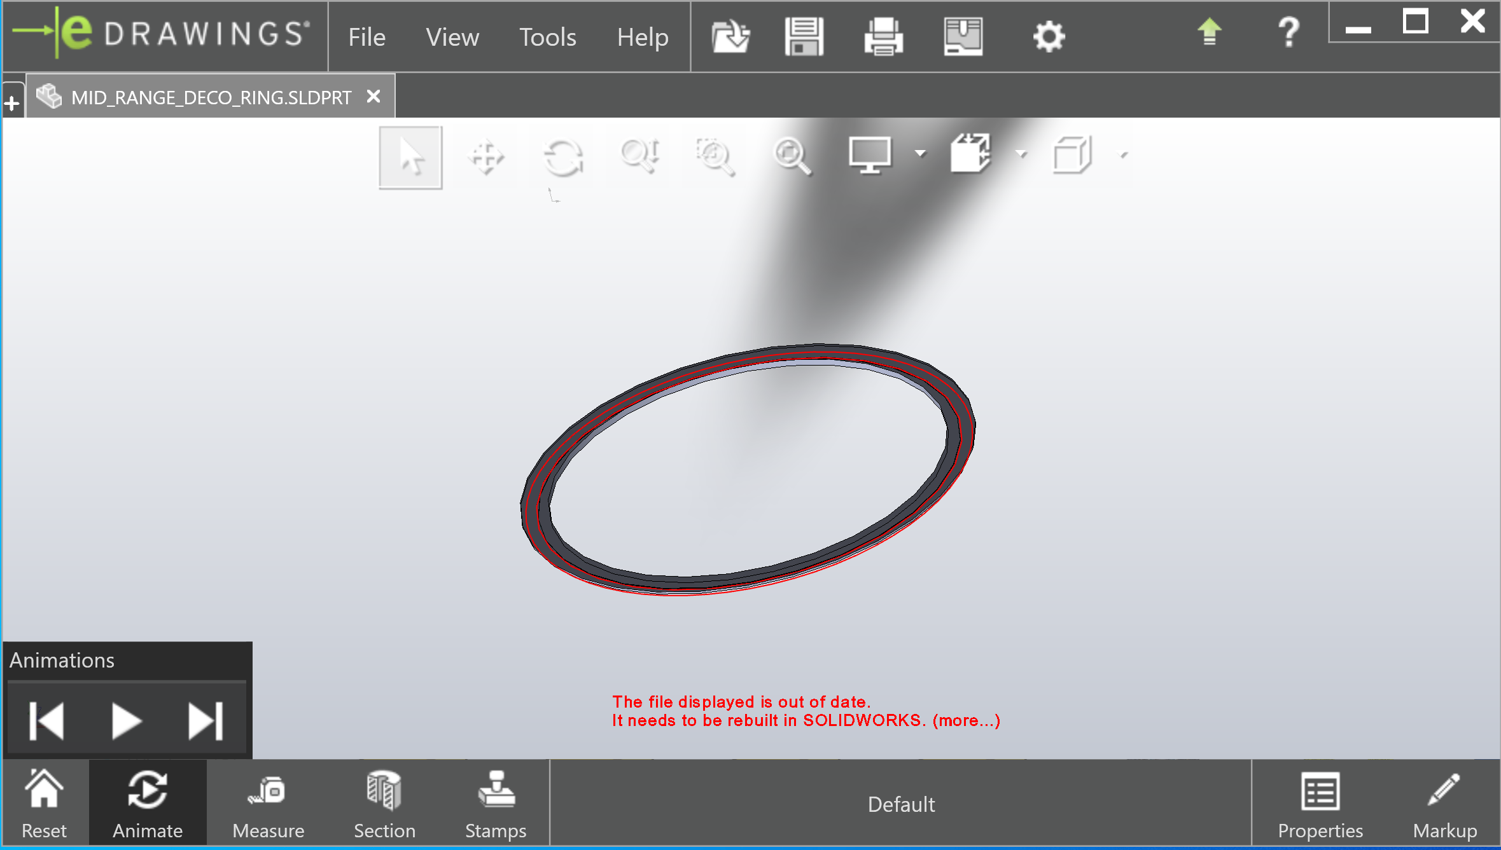Viewport: 1501px width, 850px height.
Task: Open the Measure tool
Action: click(268, 804)
